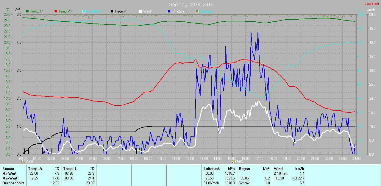Click the outdoor maximum value '17.6'
Viewport: 381px width, 186px height.
[x=56, y=178]
